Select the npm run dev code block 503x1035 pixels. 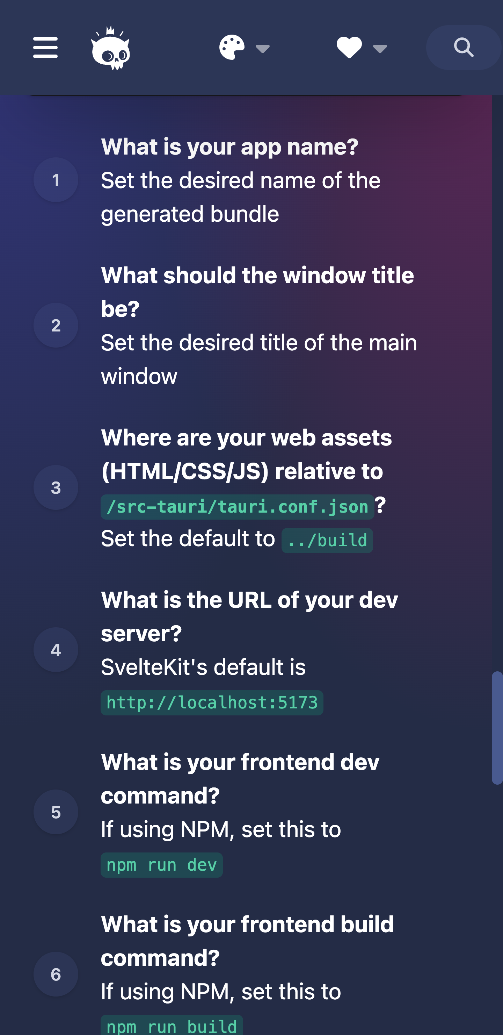tap(162, 864)
